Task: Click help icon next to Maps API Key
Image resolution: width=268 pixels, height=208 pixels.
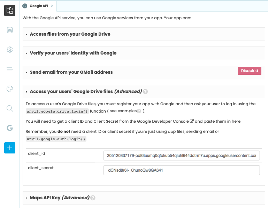Action: click(x=93, y=198)
